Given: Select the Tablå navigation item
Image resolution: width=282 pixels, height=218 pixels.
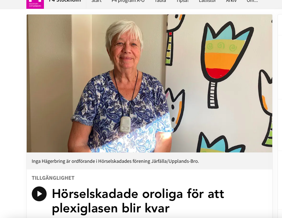Looking at the screenshot, I should click(x=160, y=1).
